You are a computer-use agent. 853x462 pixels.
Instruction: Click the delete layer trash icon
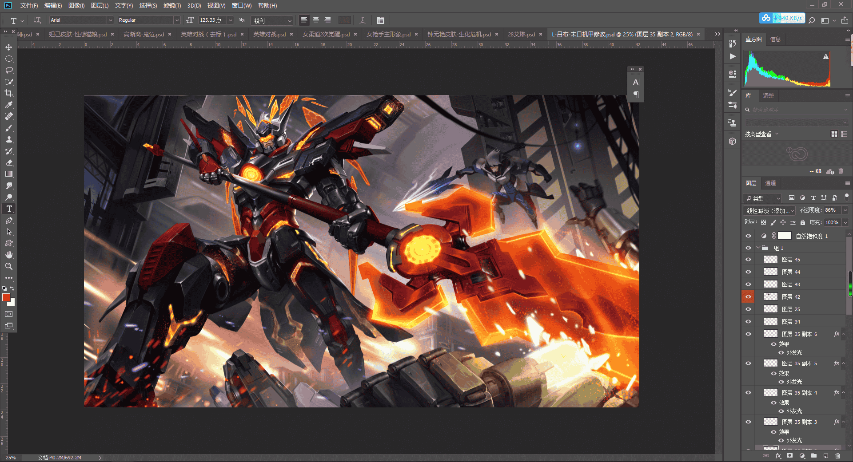pos(837,456)
